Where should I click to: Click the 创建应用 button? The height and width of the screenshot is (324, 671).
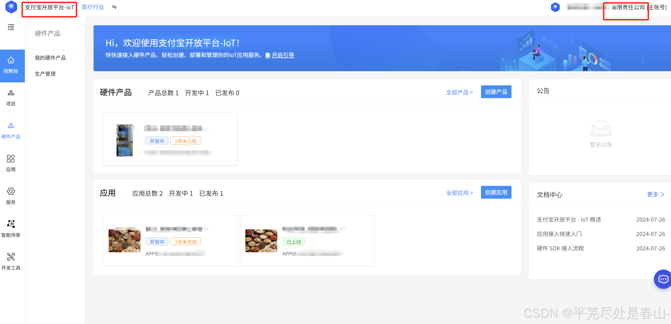pyautogui.click(x=496, y=193)
